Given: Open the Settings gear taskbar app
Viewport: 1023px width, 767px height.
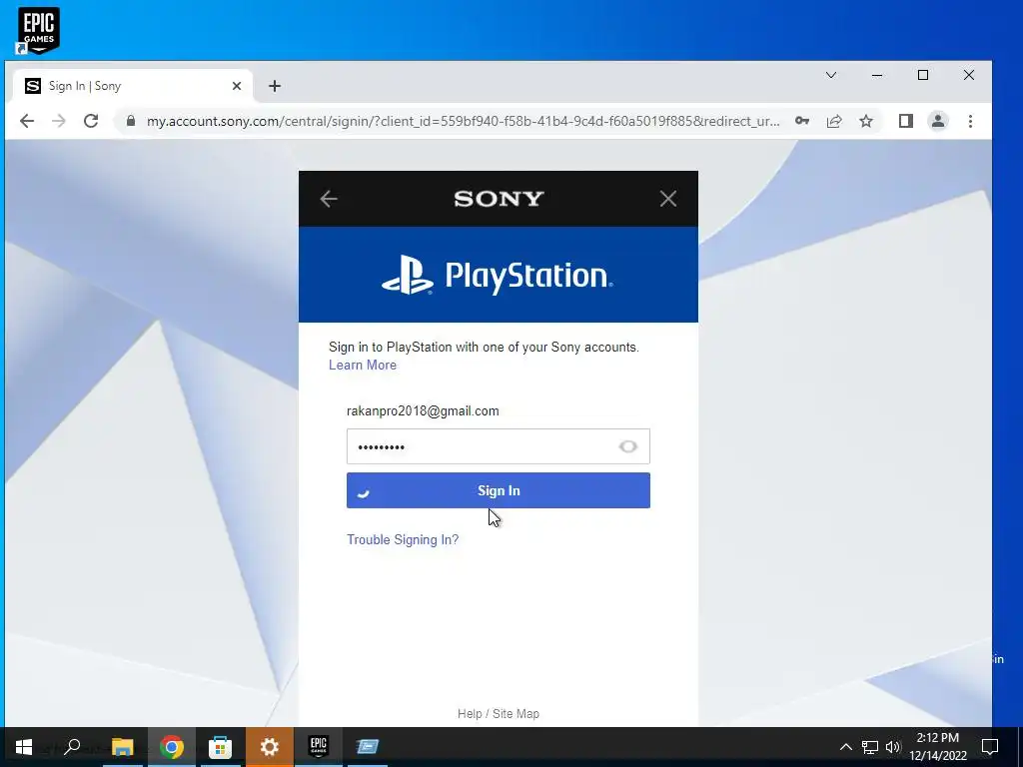Looking at the screenshot, I should point(270,747).
